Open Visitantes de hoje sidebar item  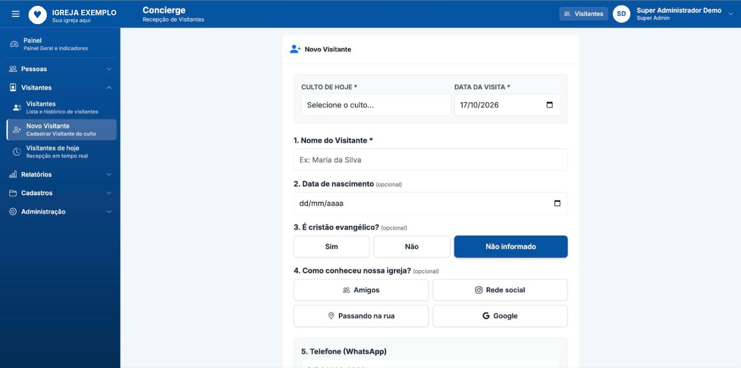pyautogui.click(x=62, y=152)
